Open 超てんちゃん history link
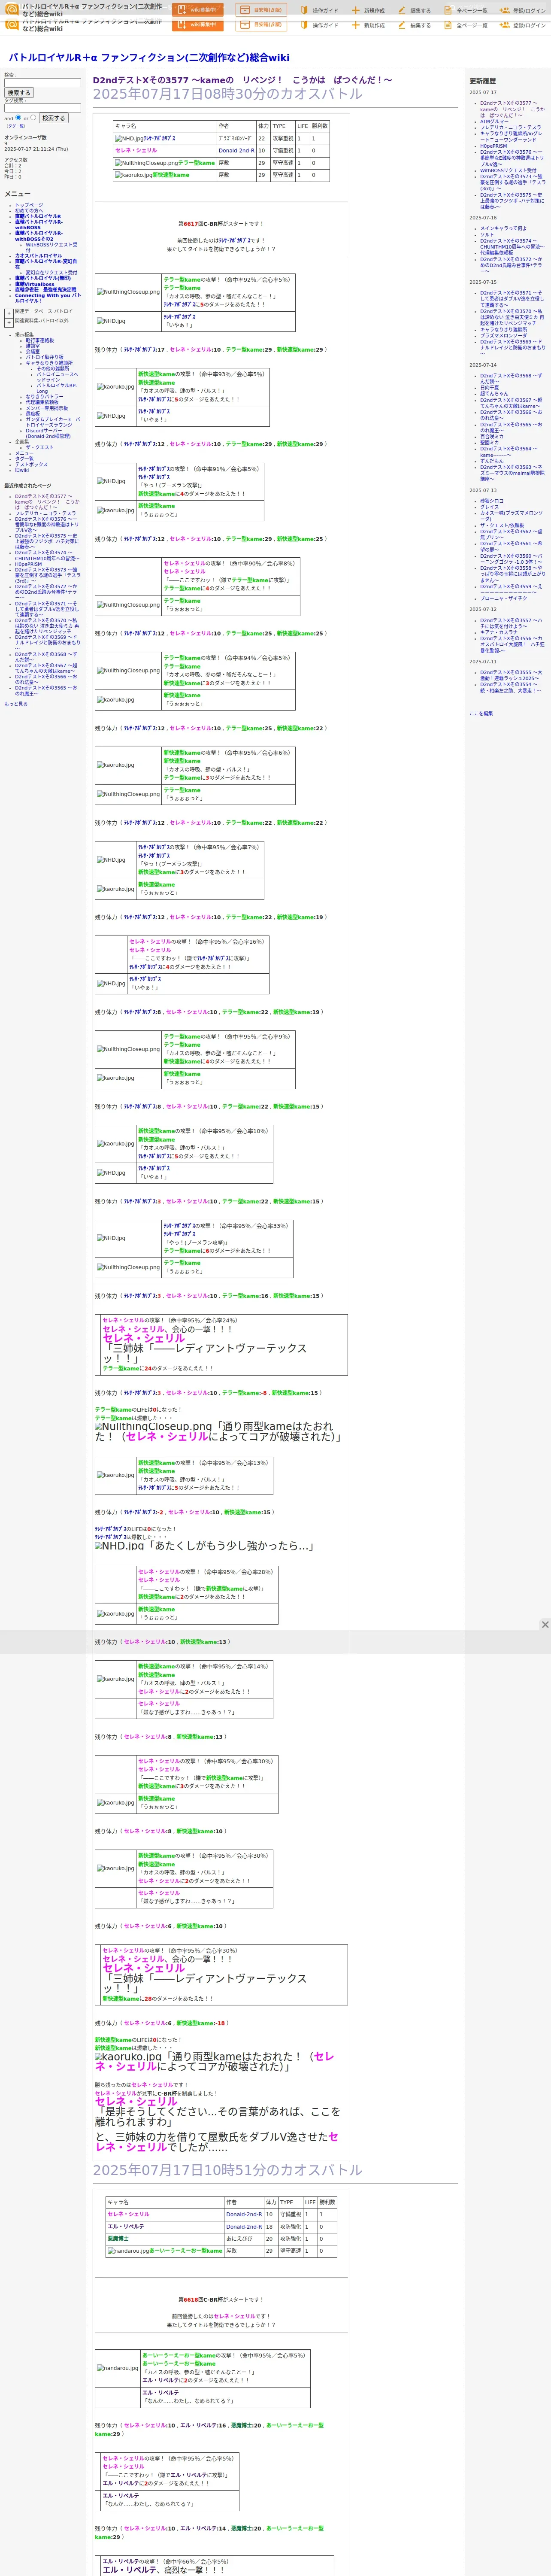Viewport: 551px width, 2576px height. pyautogui.click(x=494, y=394)
